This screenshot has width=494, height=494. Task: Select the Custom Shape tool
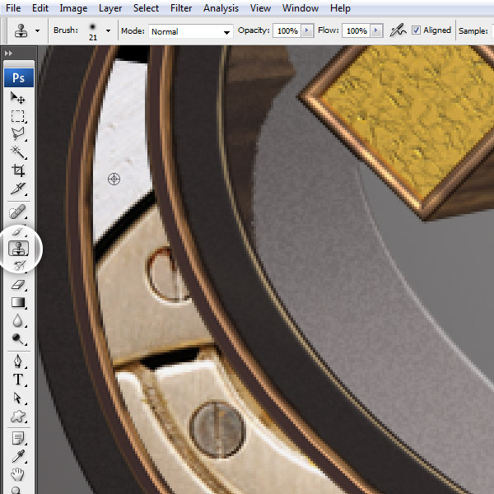tap(17, 416)
